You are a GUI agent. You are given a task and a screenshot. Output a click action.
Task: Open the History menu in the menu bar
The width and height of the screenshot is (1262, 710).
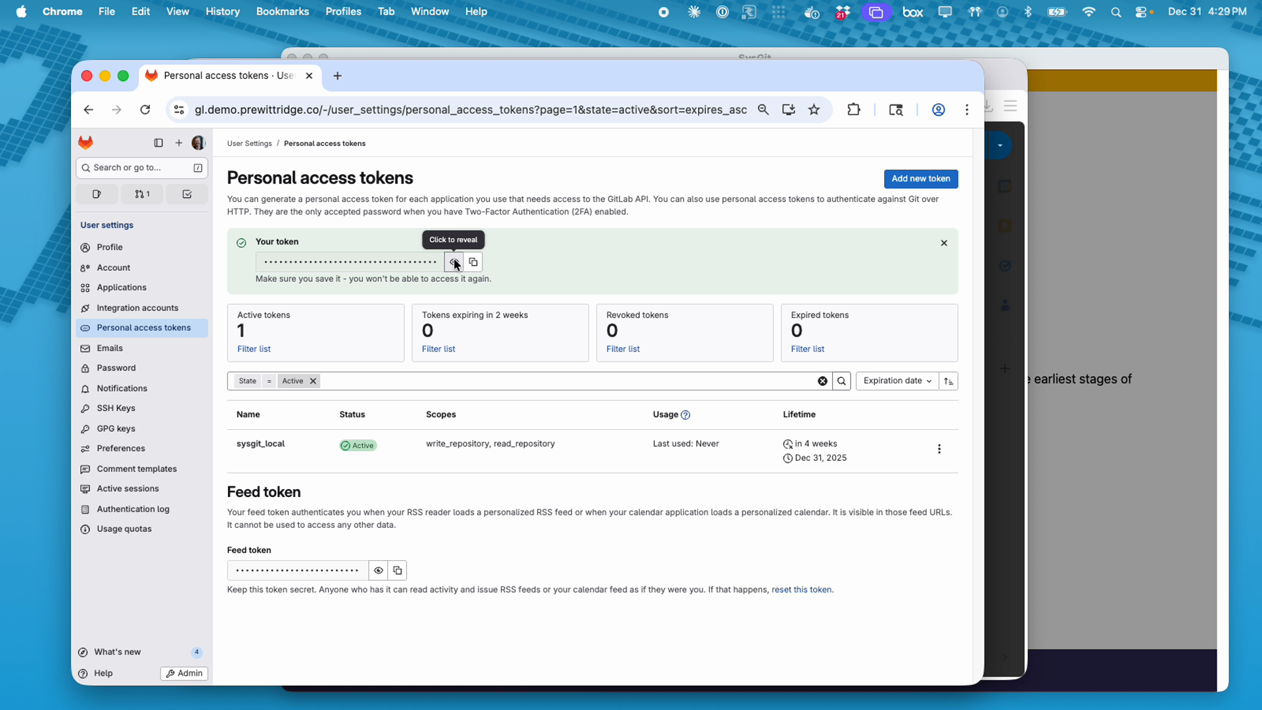(x=222, y=11)
